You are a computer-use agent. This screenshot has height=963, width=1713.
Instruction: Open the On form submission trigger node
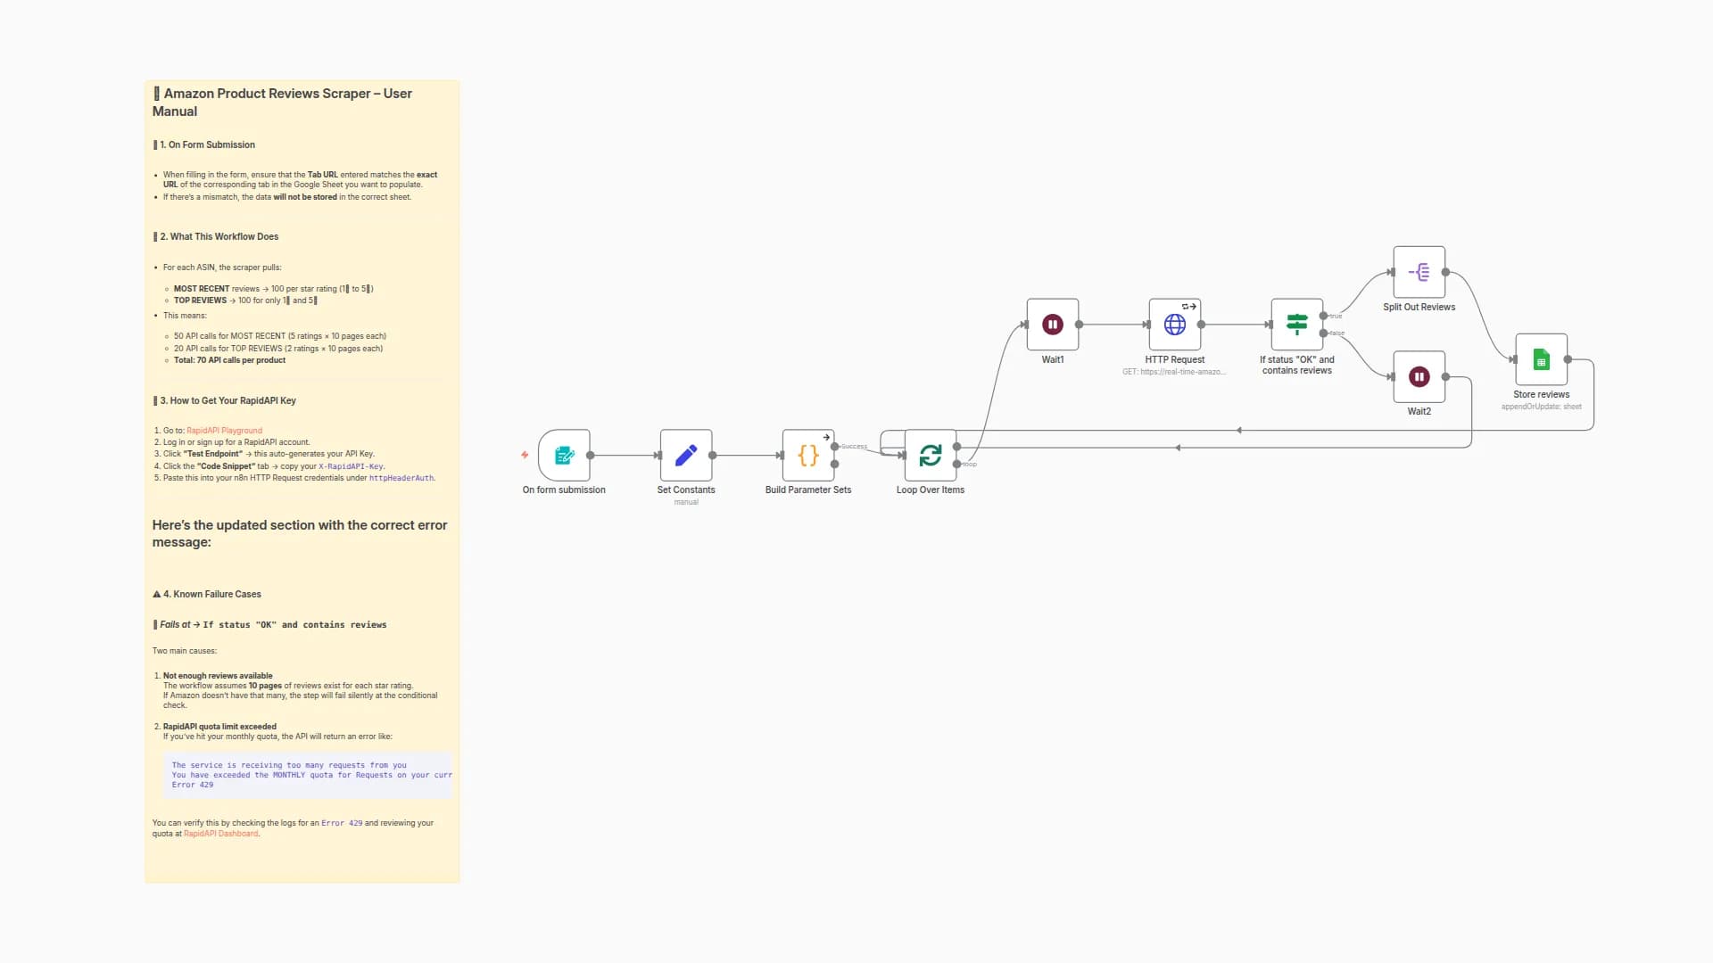tap(563, 455)
